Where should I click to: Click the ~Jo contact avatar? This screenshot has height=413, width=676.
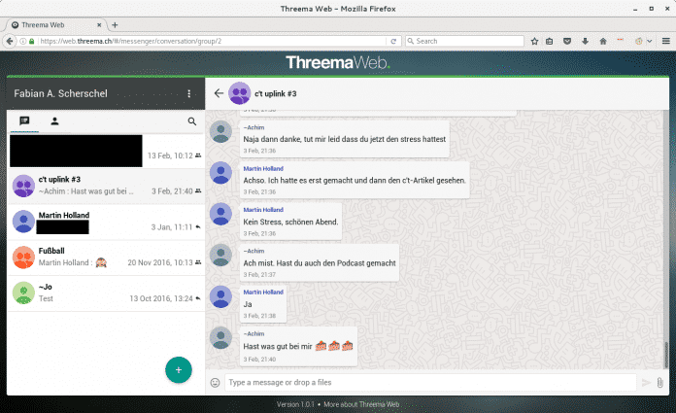click(23, 293)
